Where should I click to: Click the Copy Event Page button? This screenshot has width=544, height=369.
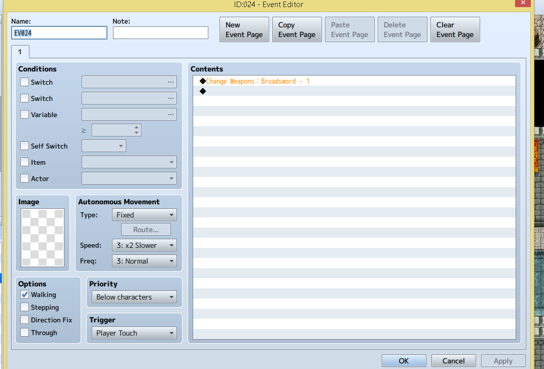(x=297, y=29)
